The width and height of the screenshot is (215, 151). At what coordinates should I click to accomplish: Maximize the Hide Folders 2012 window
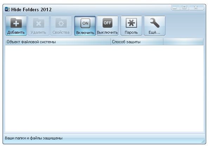184,7
